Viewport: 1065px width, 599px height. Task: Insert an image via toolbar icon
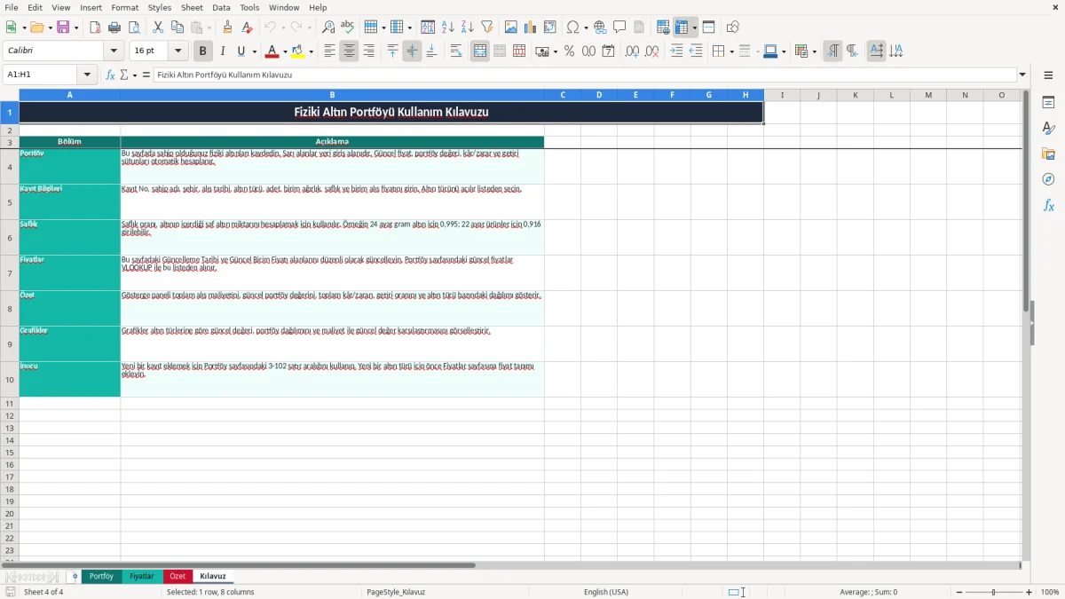(511, 28)
